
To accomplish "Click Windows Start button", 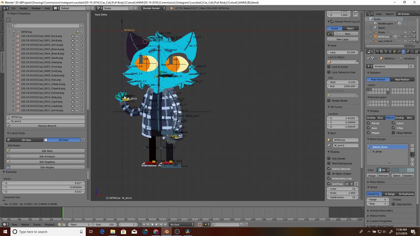I will point(5,232).
